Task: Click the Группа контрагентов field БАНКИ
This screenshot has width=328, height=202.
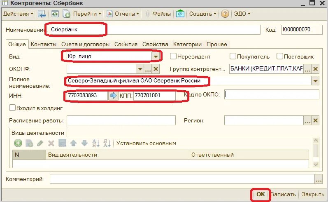Action: click(267, 69)
